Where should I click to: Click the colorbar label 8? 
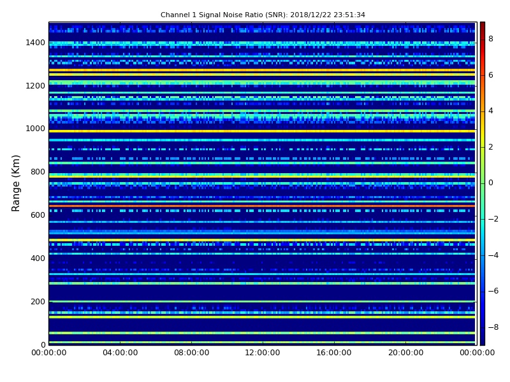491,39
